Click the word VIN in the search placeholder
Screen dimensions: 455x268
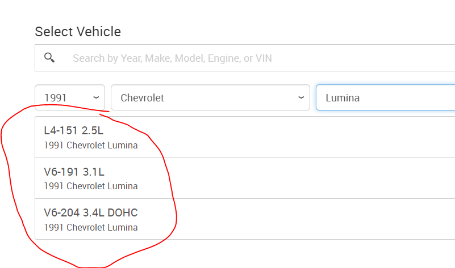pos(262,58)
